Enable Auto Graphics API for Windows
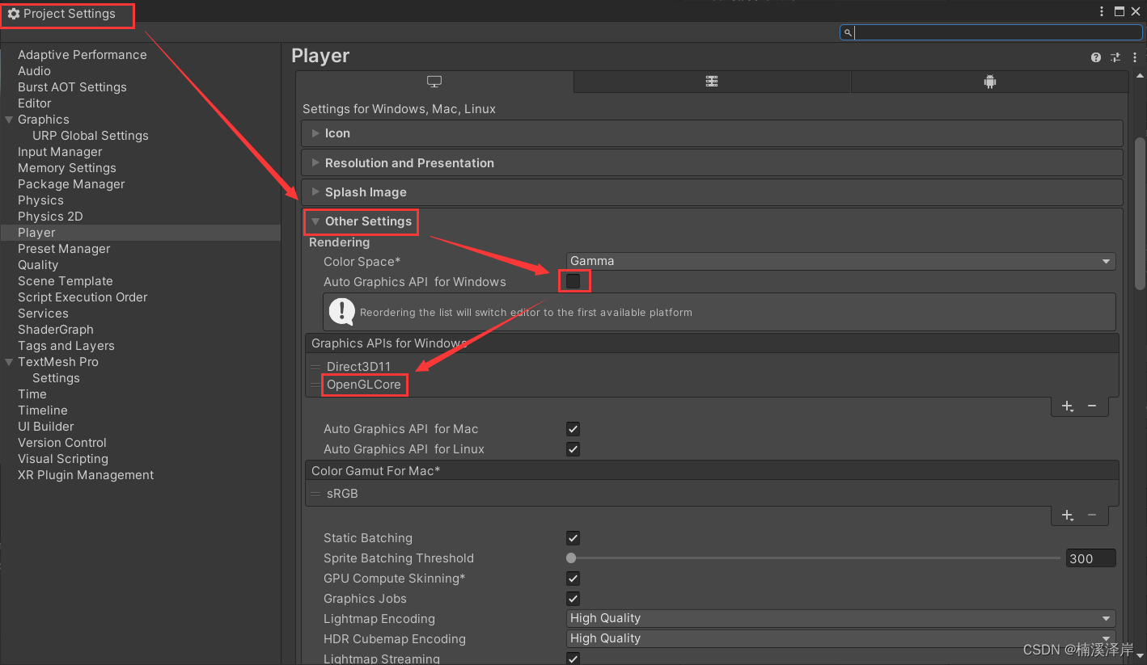Image resolution: width=1147 pixels, height=665 pixels. click(573, 281)
